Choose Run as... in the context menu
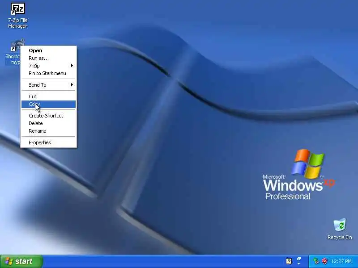358x268 pixels. (x=48, y=58)
